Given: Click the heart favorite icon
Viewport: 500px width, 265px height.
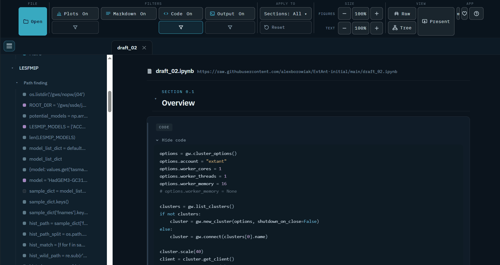Looking at the screenshot, I should pyautogui.click(x=464, y=14).
